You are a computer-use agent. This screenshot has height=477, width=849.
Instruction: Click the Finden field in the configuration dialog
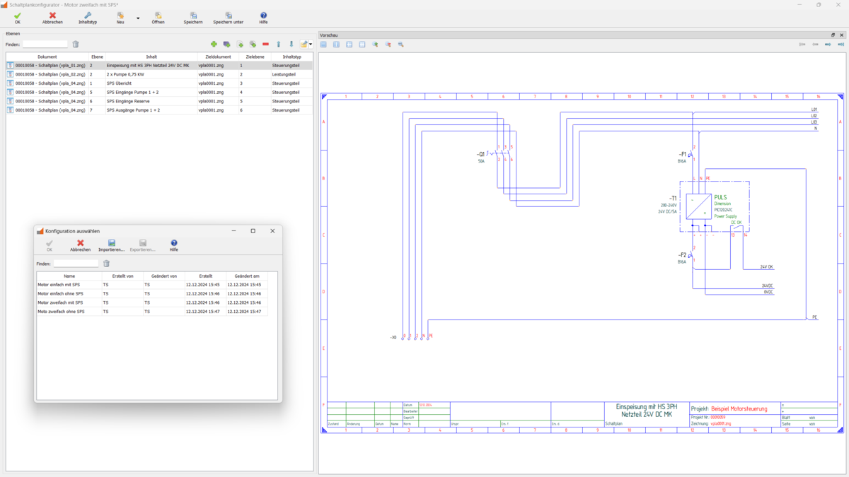(76, 264)
